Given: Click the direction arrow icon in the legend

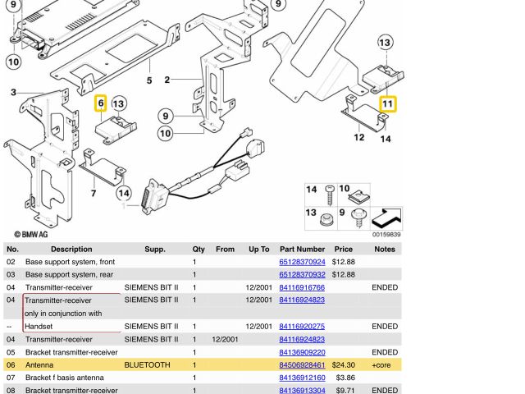Looking at the screenshot, I should click(386, 218).
